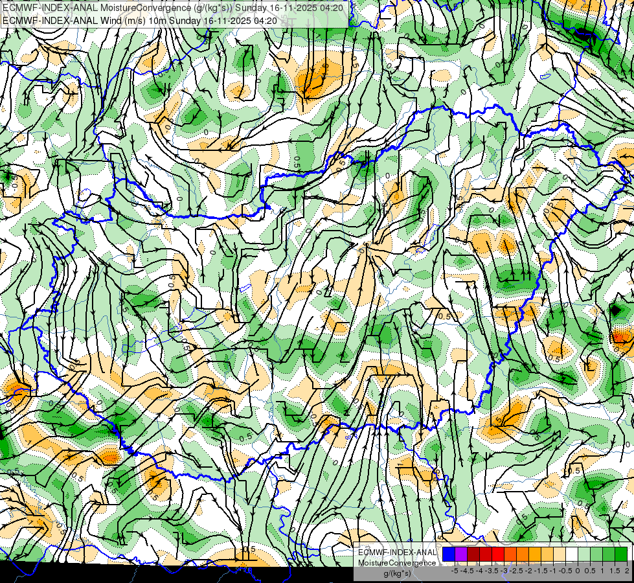Image resolution: width=634 pixels, height=583 pixels.
Task: Click the '-0.5' tick label on legend scale
Action: tap(565, 571)
